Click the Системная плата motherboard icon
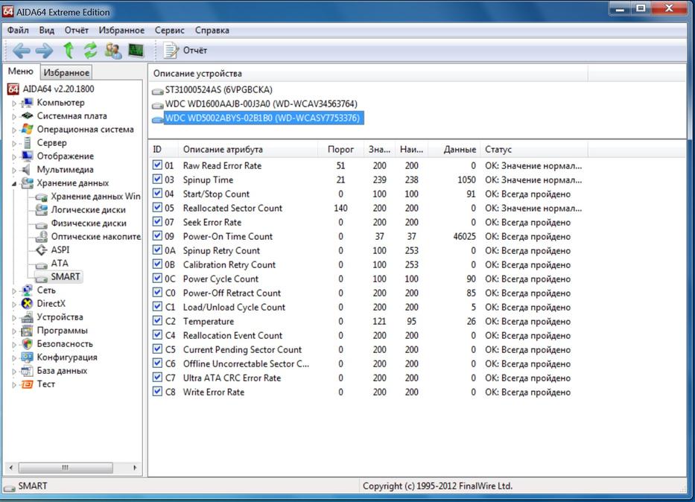The width and height of the screenshot is (695, 502). 28,116
